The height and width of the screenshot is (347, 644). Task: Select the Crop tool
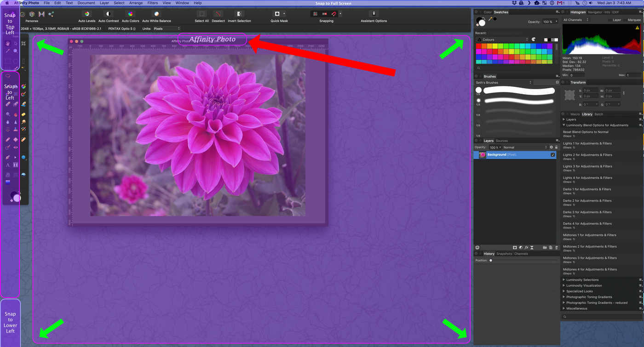point(23,43)
